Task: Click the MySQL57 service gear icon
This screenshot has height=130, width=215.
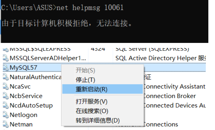Action: click(x=6, y=68)
